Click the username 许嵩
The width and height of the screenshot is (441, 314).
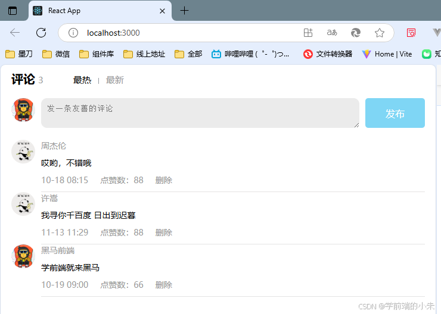tap(49, 199)
